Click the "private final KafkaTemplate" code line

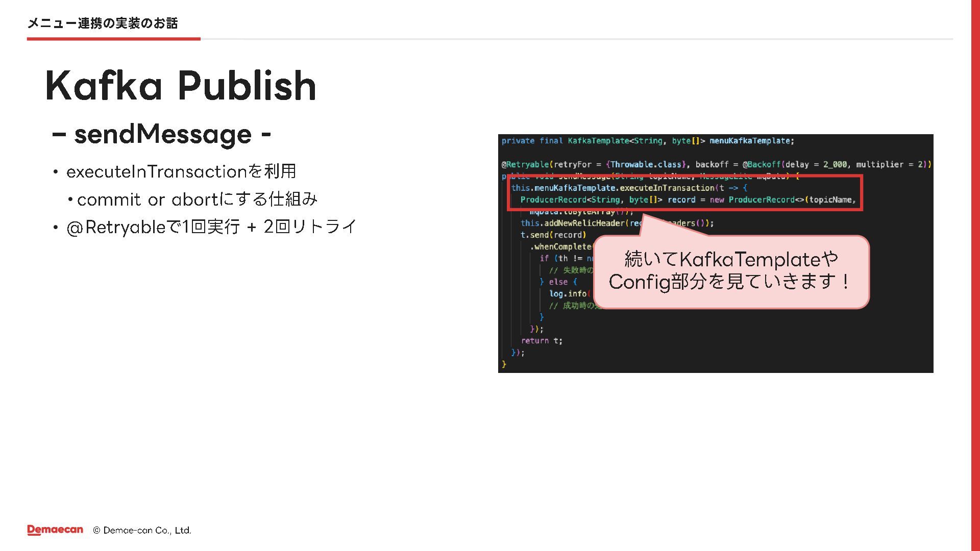point(648,141)
